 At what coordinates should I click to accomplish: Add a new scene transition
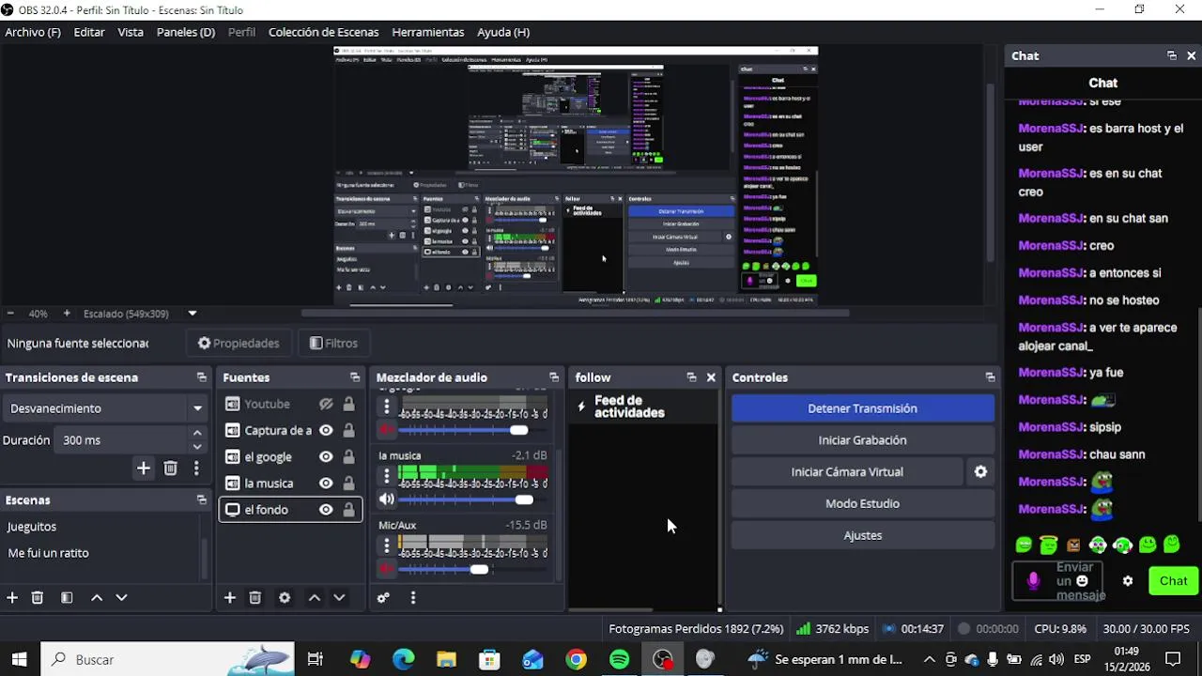click(x=144, y=468)
